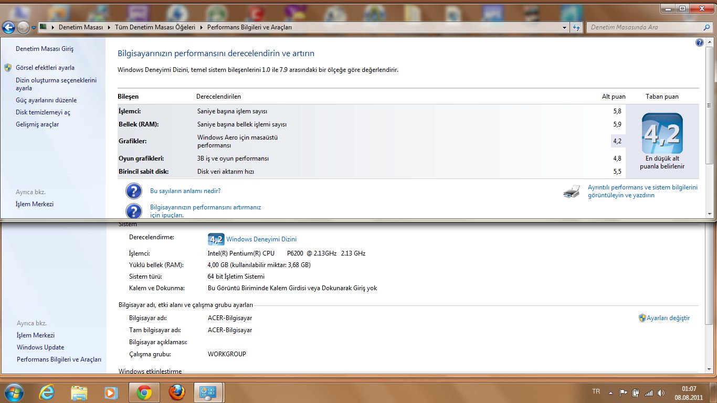
Task: Click the Forward navigation arrow button
Action: [x=23, y=27]
